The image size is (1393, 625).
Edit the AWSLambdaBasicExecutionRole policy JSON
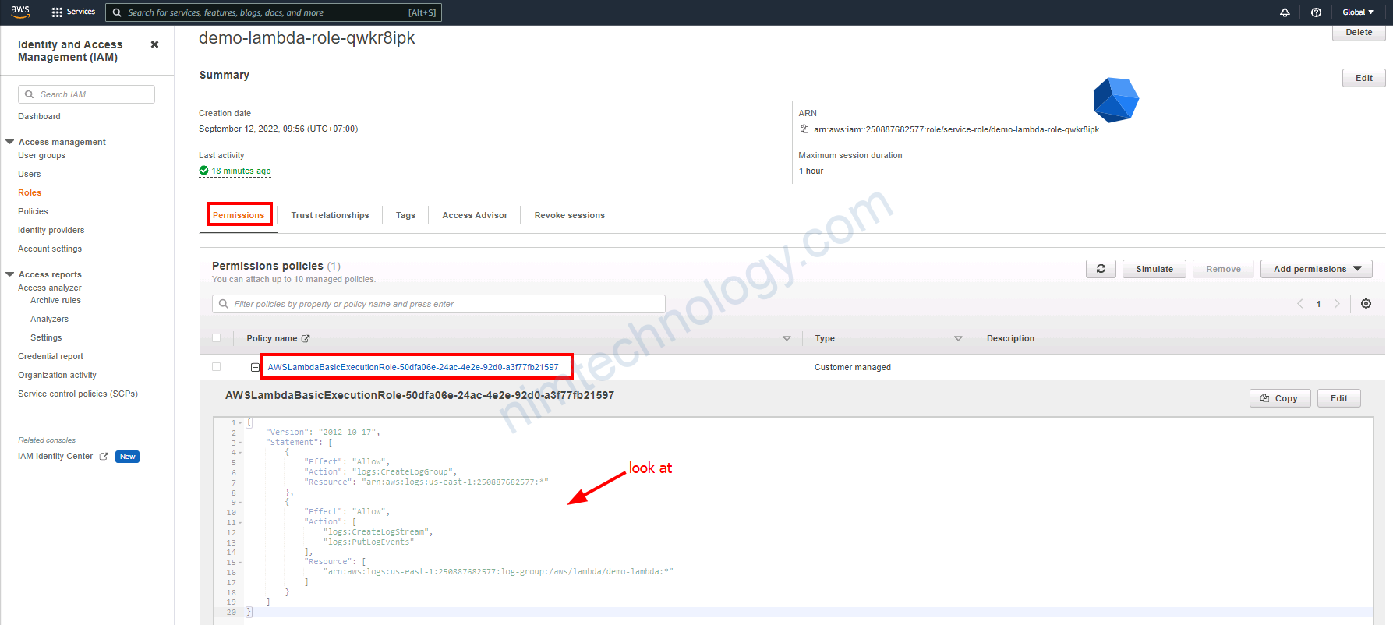click(x=1338, y=398)
